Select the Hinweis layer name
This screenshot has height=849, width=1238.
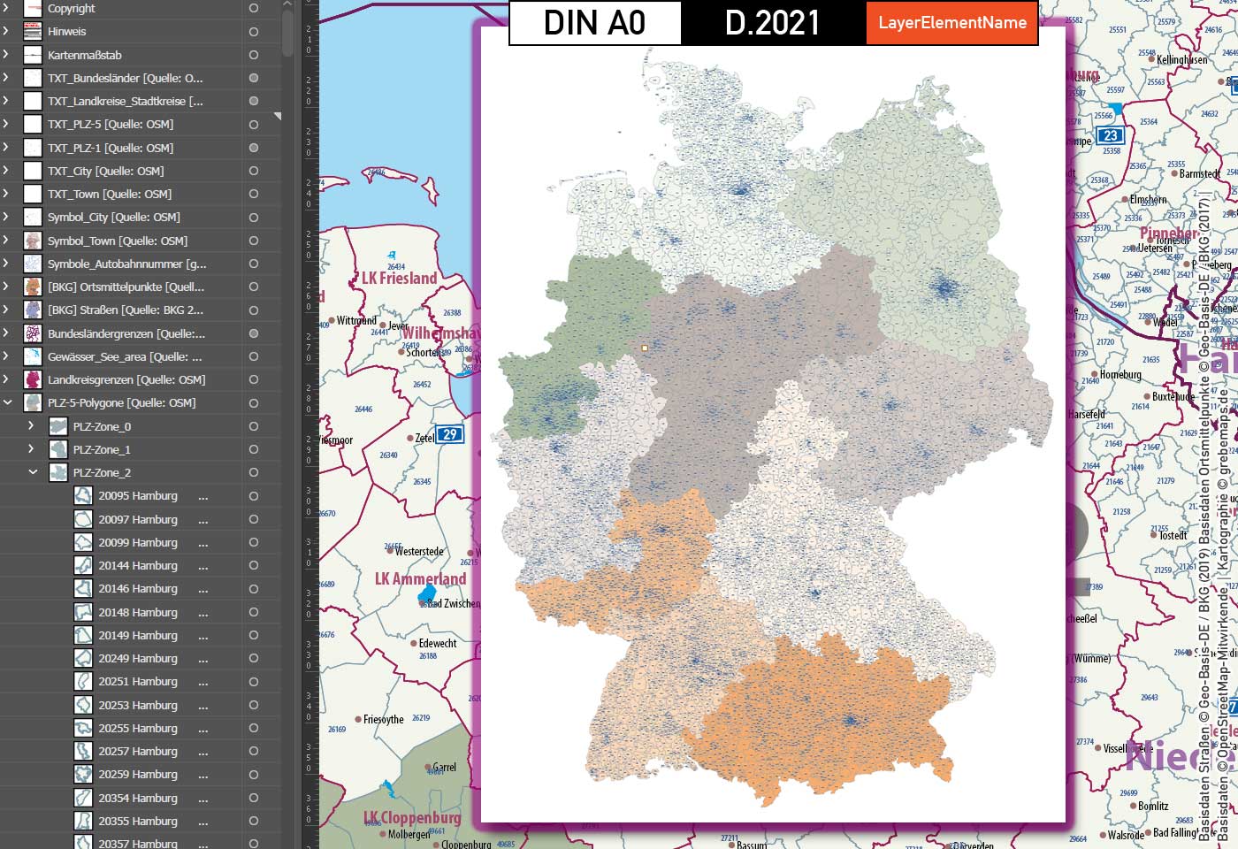pos(66,32)
